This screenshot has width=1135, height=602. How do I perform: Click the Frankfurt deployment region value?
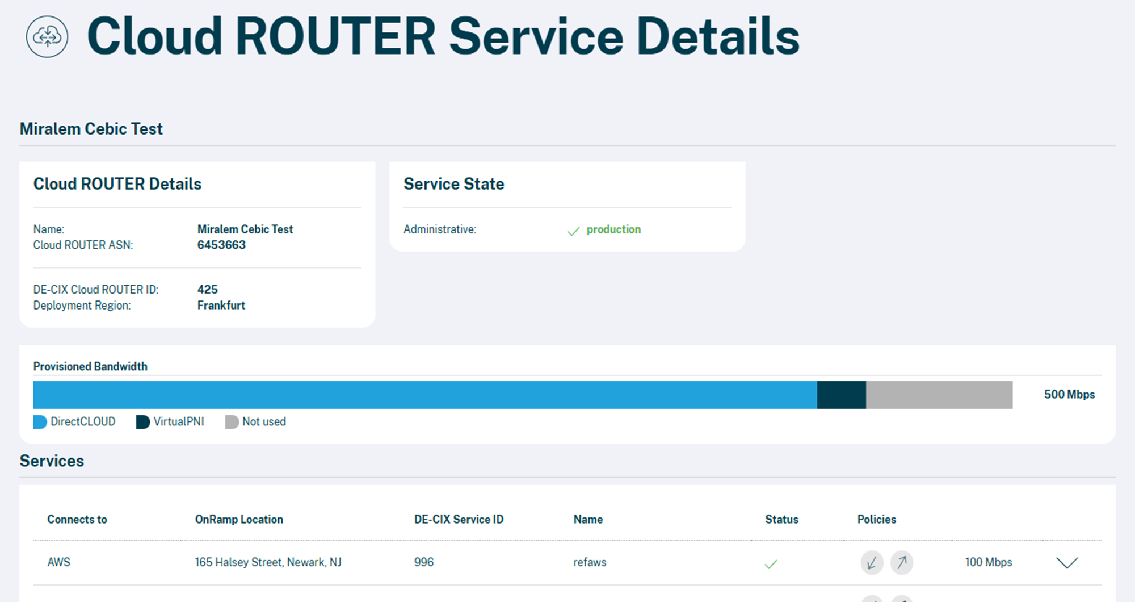tap(221, 306)
